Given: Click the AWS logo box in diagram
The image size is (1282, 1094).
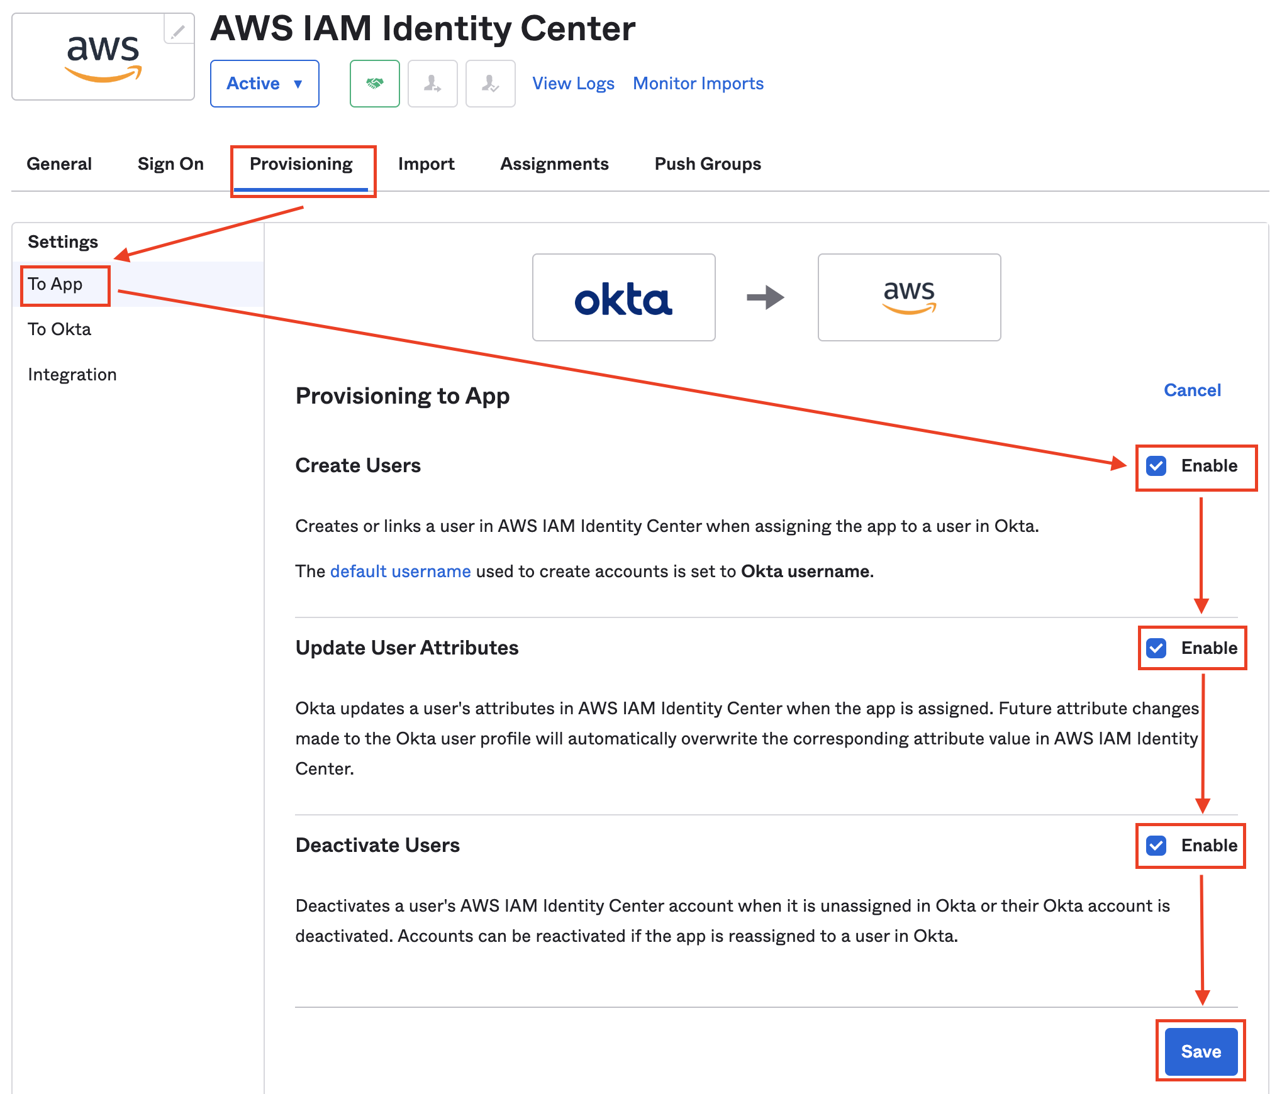Looking at the screenshot, I should coord(909,297).
